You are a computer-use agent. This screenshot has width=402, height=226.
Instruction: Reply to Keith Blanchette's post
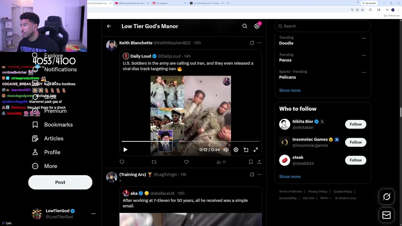point(122,162)
